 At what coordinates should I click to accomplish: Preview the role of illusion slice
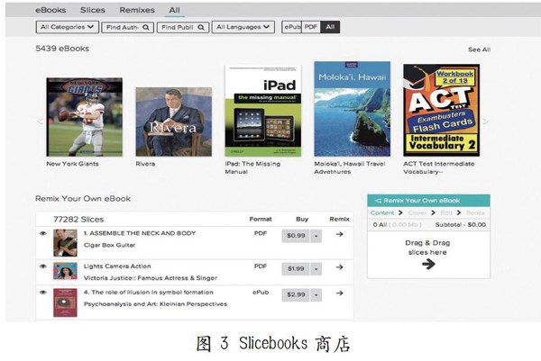click(43, 293)
